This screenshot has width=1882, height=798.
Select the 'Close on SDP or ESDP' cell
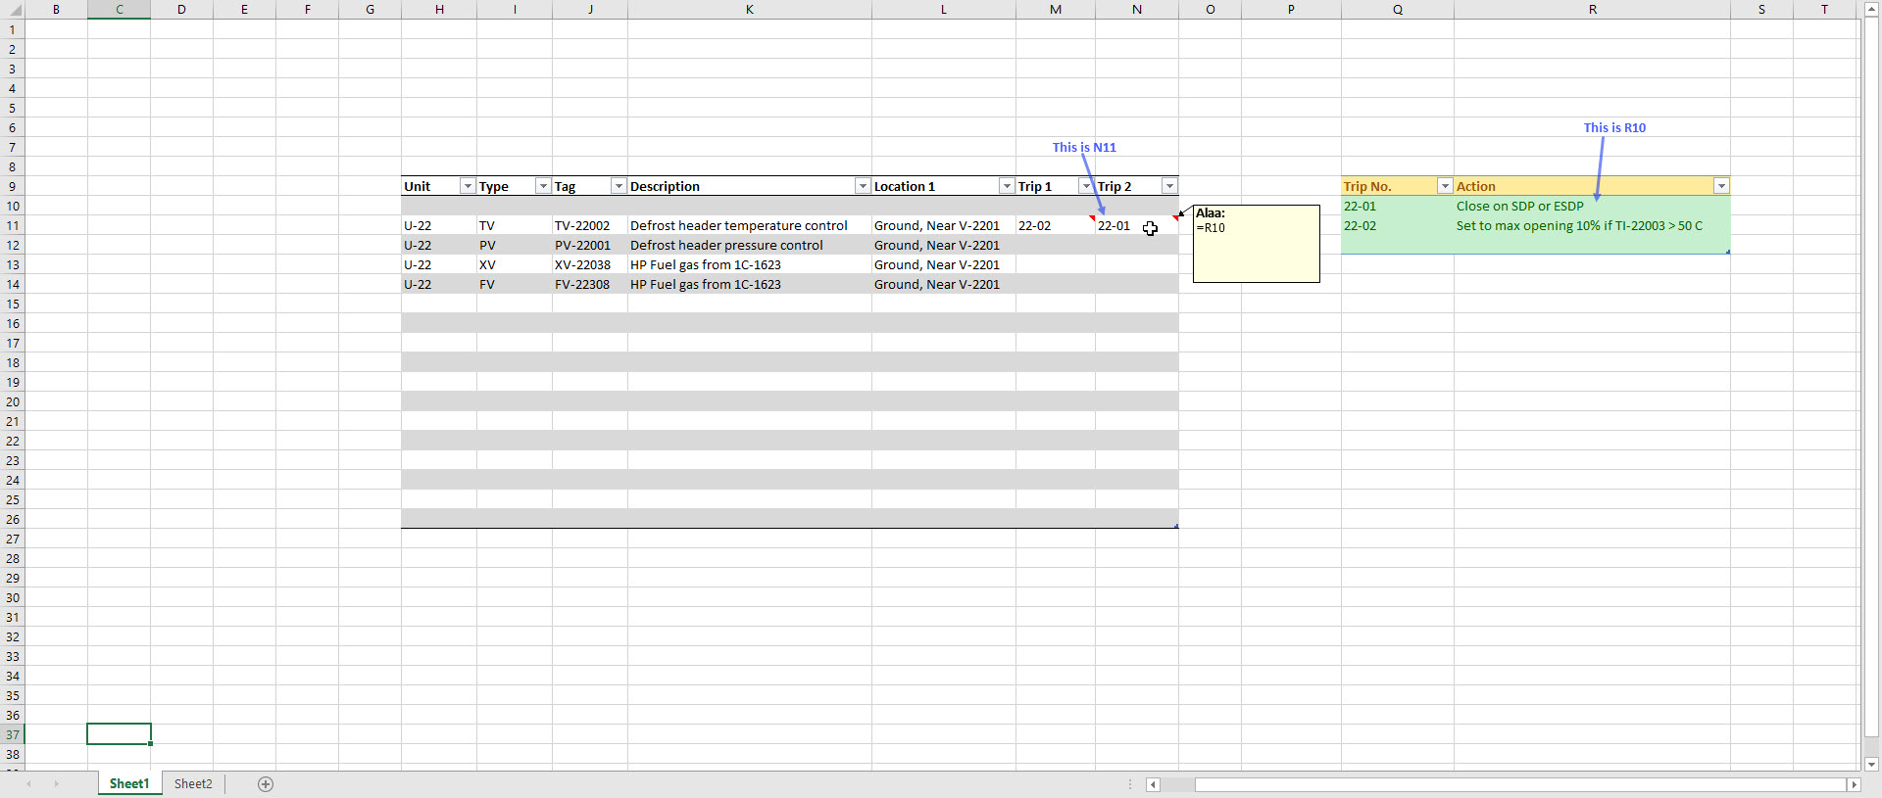(x=1593, y=206)
